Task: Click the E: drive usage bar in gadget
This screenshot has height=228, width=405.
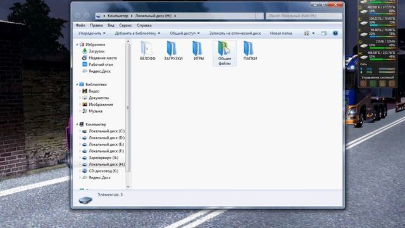Action: (x=382, y=25)
